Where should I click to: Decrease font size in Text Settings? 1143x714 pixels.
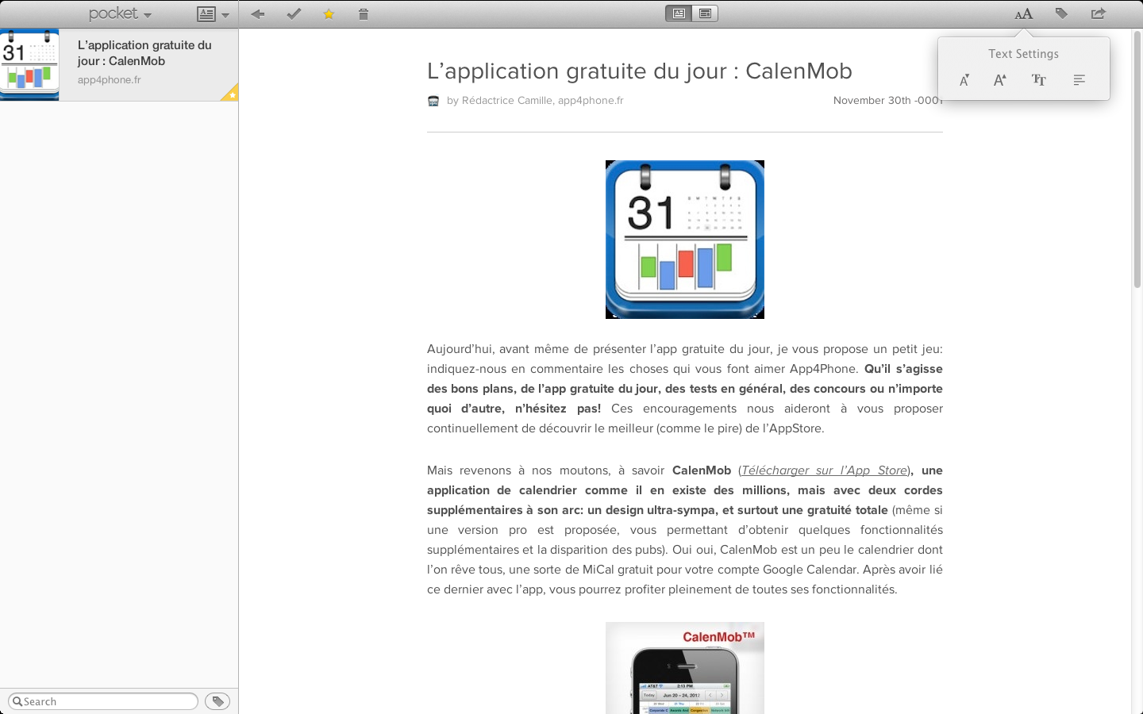point(964,80)
